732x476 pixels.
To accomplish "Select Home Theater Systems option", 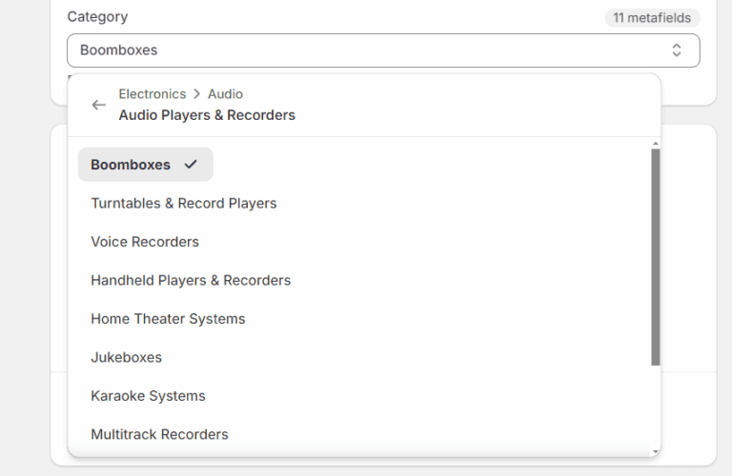I will click(168, 319).
